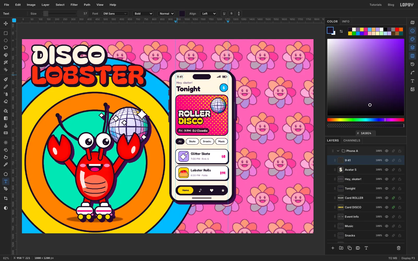418x261 pixels.
Task: Select the Crop tool
Action: tap(6, 198)
